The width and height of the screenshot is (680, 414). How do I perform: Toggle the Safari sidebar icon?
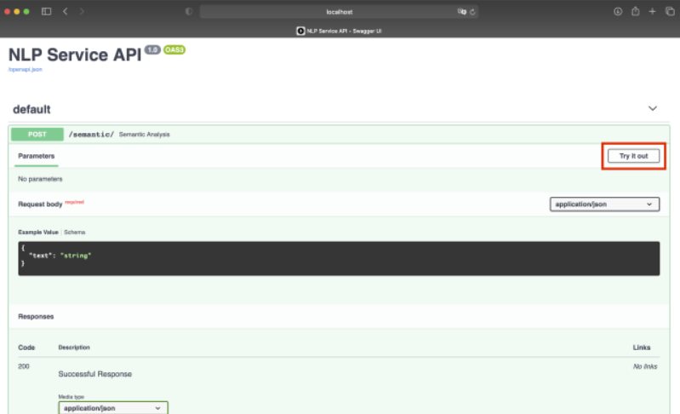coord(47,12)
